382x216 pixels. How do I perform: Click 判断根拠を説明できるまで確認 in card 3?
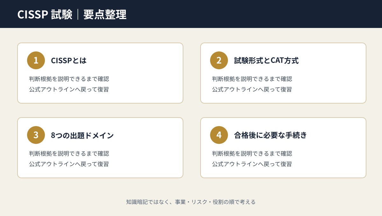point(69,153)
